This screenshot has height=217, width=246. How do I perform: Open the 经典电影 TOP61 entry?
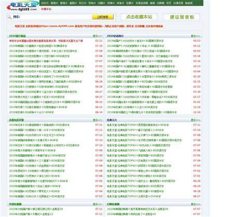(x=135, y=161)
